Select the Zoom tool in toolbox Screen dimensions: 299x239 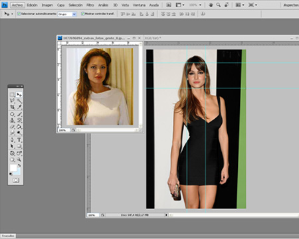tap(19, 159)
